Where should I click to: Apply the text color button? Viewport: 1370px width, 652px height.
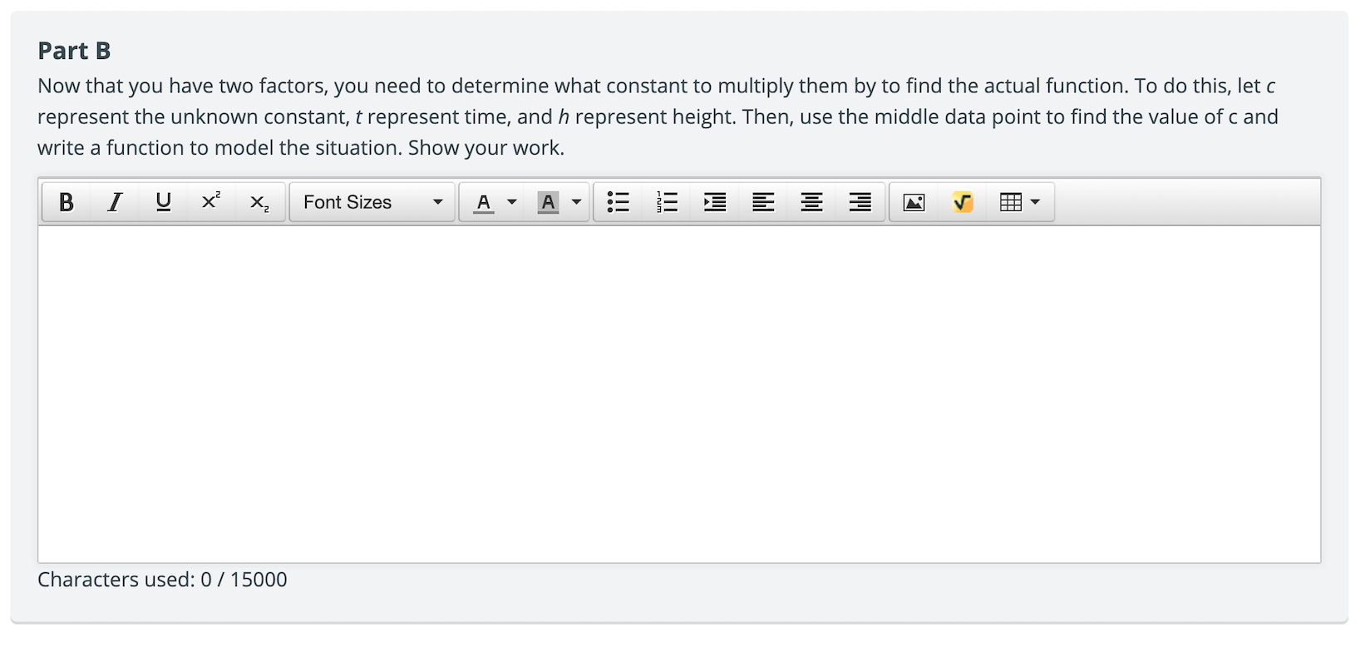click(483, 202)
